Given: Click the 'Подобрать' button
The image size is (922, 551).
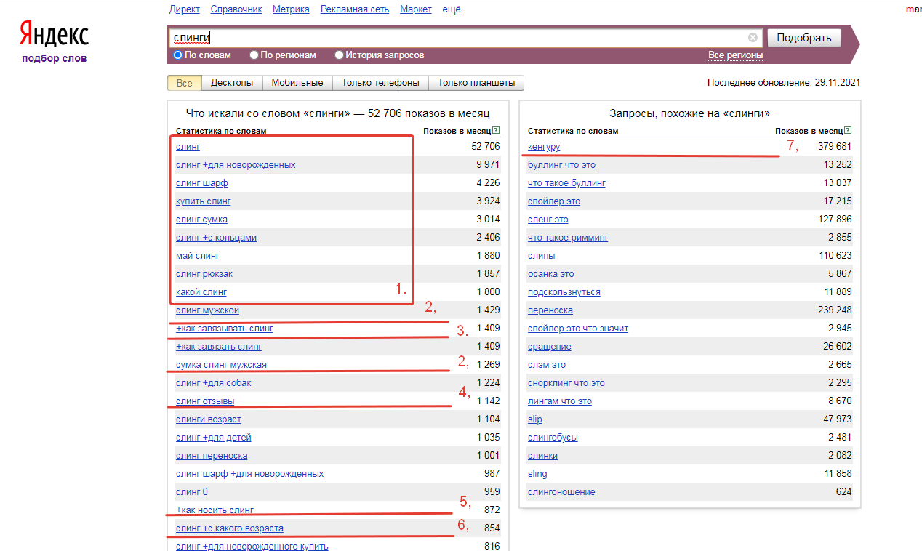Looking at the screenshot, I should (x=804, y=38).
